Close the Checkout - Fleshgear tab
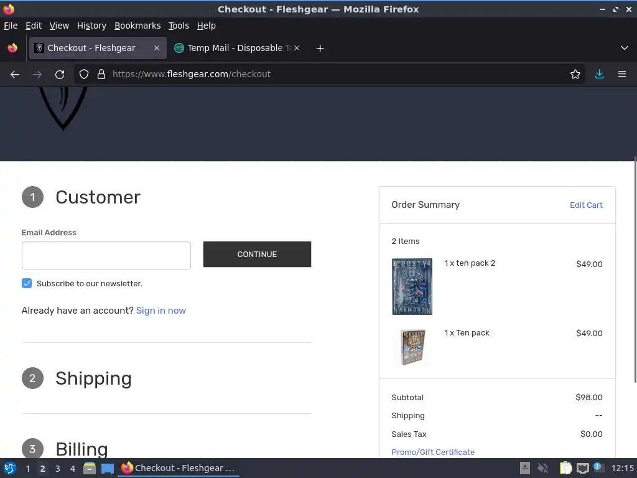The image size is (637, 478). click(x=157, y=48)
